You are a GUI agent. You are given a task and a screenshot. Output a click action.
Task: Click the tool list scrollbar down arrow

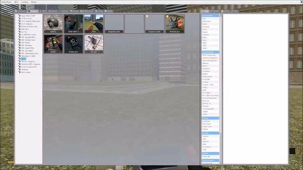[x=221, y=163]
